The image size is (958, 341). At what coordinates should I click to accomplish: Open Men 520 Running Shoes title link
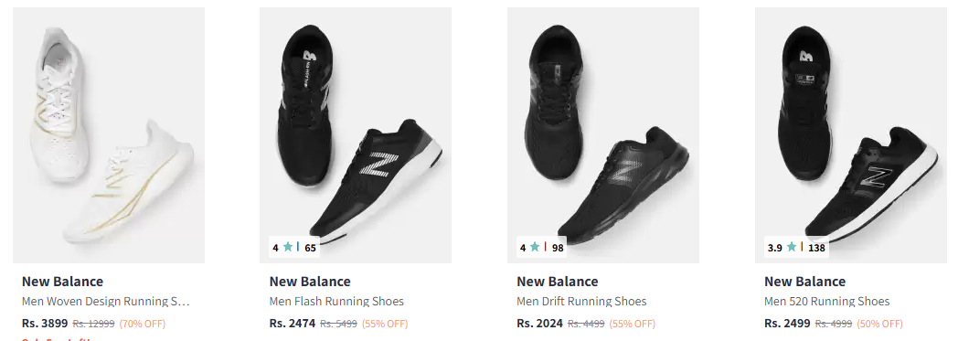[826, 302]
